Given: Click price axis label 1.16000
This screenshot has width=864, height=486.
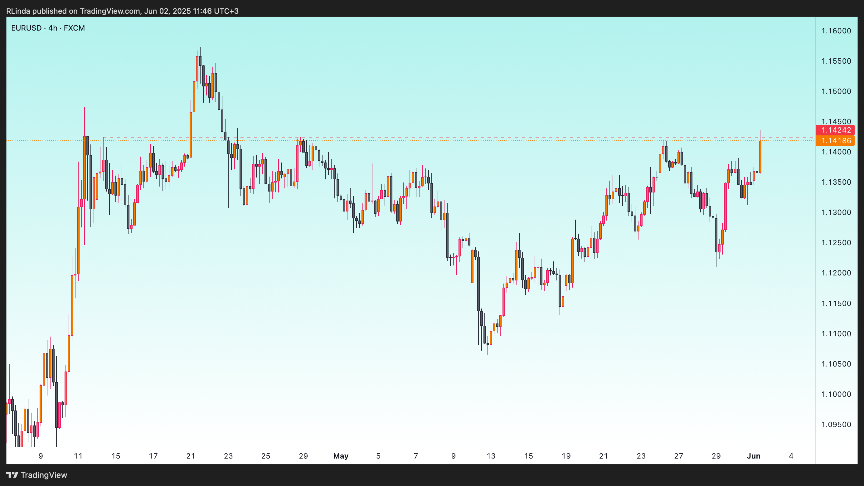Looking at the screenshot, I should (x=836, y=31).
